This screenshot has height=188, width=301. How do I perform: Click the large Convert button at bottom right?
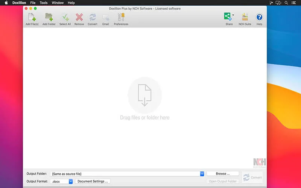click(x=252, y=177)
